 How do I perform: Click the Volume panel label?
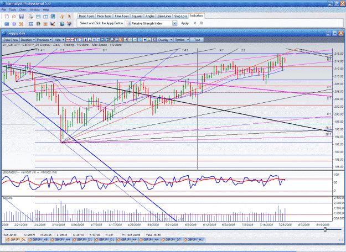pos(8,198)
